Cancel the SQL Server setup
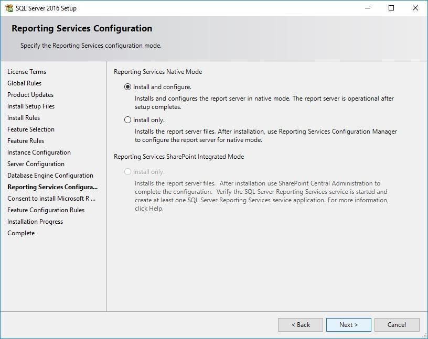 [397, 325]
